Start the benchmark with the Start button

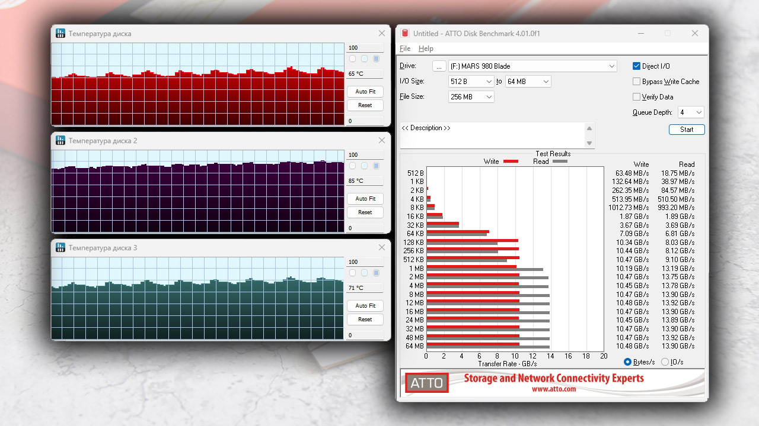pyautogui.click(x=687, y=130)
